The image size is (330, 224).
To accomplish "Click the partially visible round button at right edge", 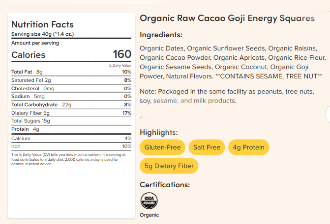I will coord(328,114).
